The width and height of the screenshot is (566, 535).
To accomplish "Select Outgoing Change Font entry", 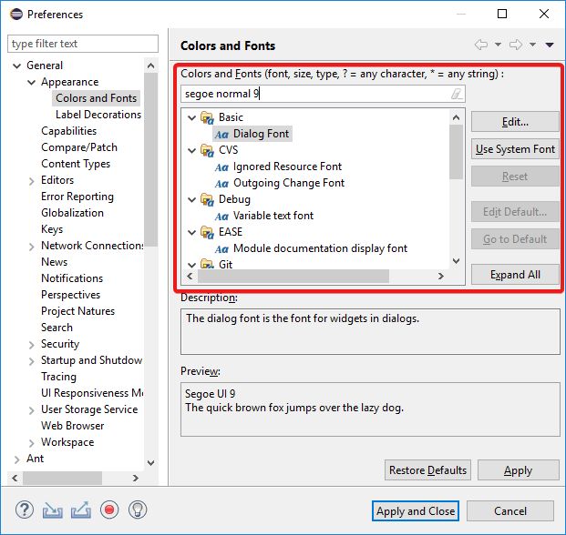I will point(289,183).
